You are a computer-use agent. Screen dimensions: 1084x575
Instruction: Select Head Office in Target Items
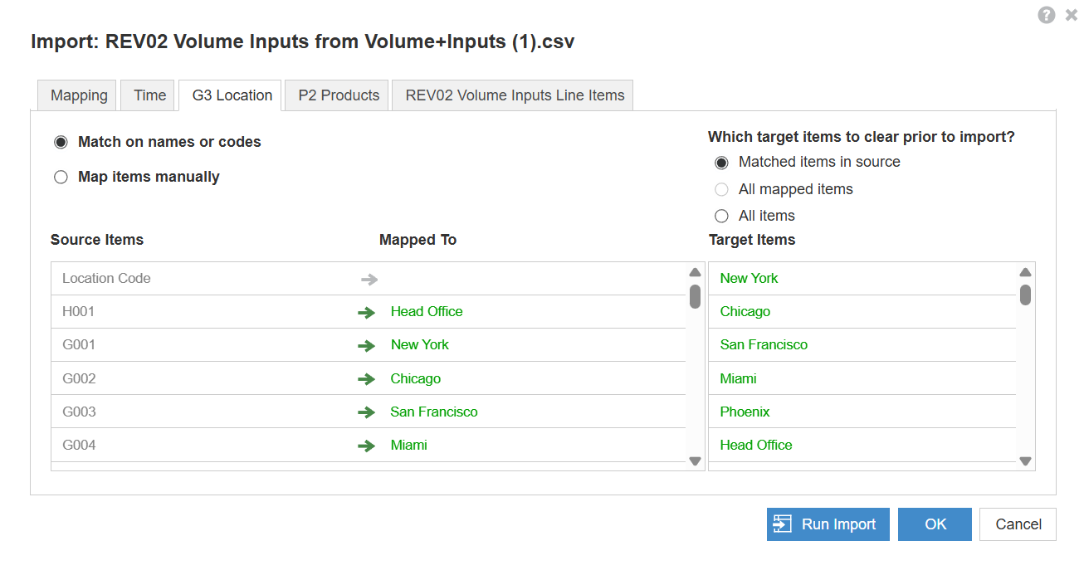(862, 446)
